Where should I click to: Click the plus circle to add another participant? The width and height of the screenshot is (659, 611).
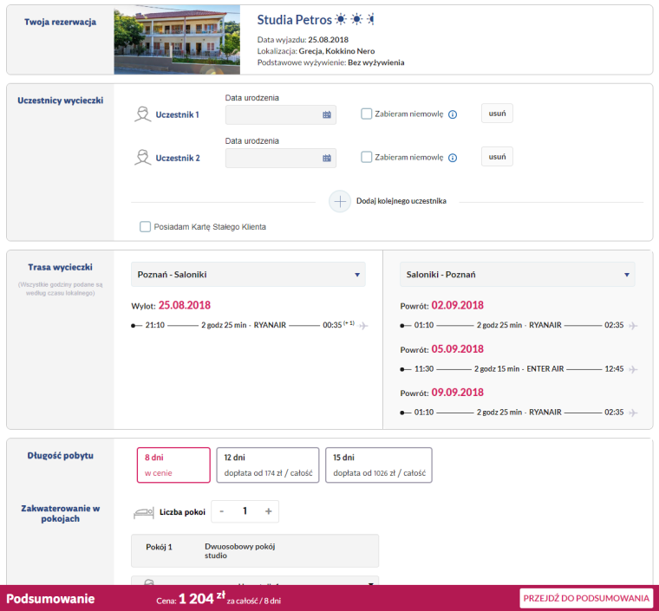point(339,201)
